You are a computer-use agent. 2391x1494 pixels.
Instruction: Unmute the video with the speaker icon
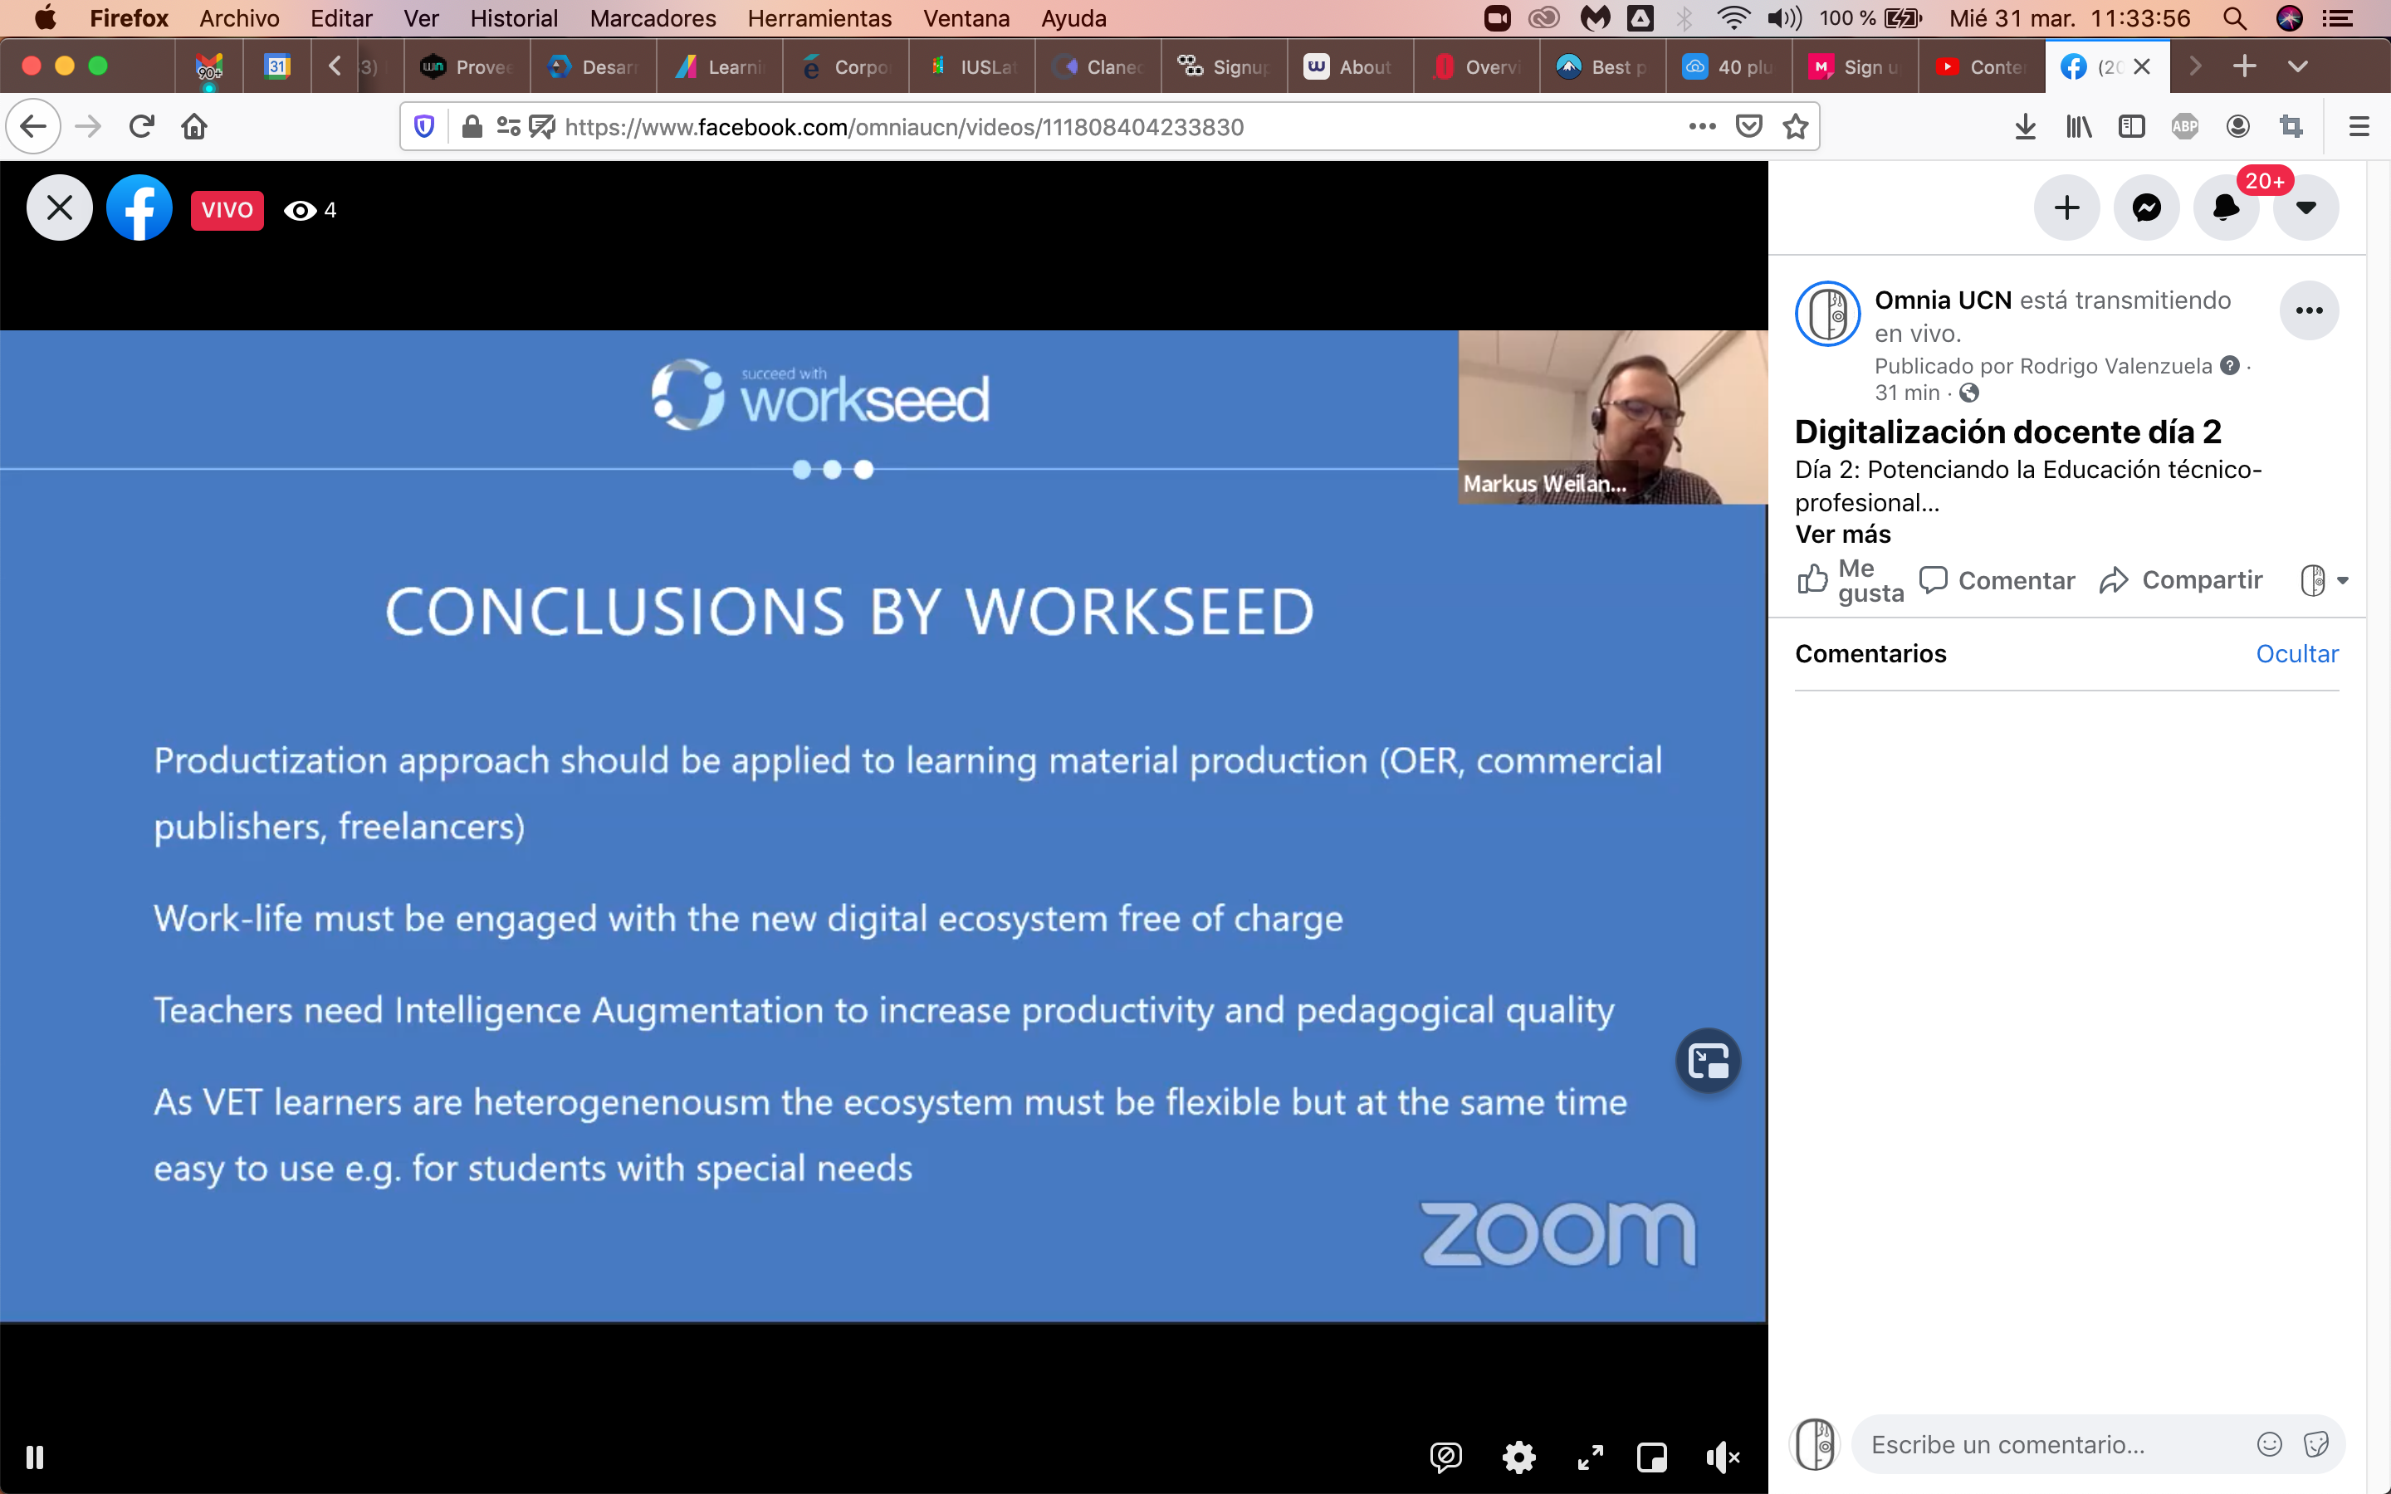click(1724, 1457)
